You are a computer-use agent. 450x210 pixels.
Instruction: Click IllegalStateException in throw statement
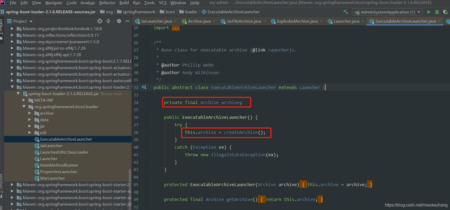point(238,155)
